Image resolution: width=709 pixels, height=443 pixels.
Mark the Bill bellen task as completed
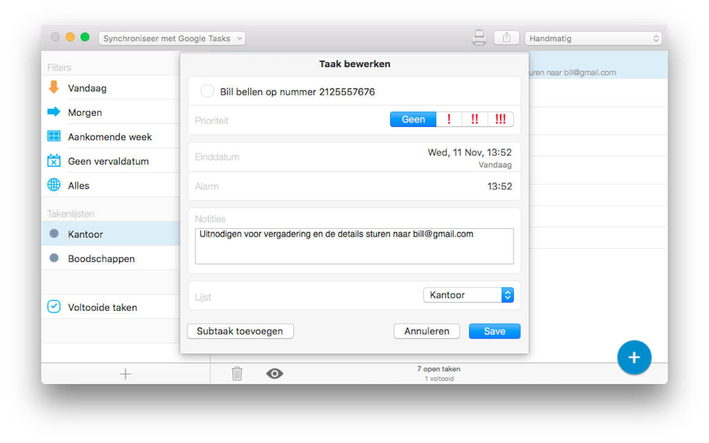click(207, 91)
